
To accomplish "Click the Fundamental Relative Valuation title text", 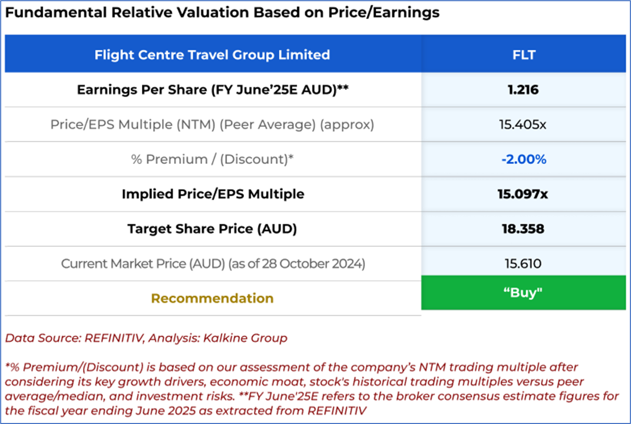I will pyautogui.click(x=222, y=13).
